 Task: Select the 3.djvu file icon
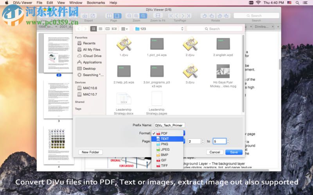tap(190, 71)
